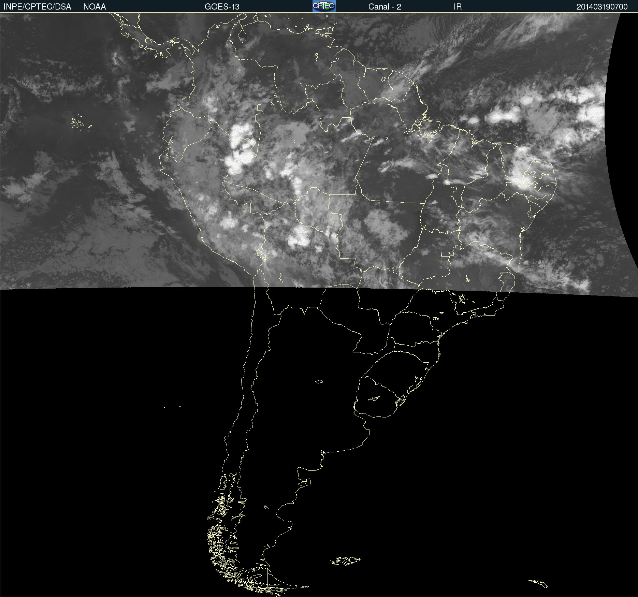Click the GOES-13 satellite label
This screenshot has height=597, width=638.
coord(222,7)
